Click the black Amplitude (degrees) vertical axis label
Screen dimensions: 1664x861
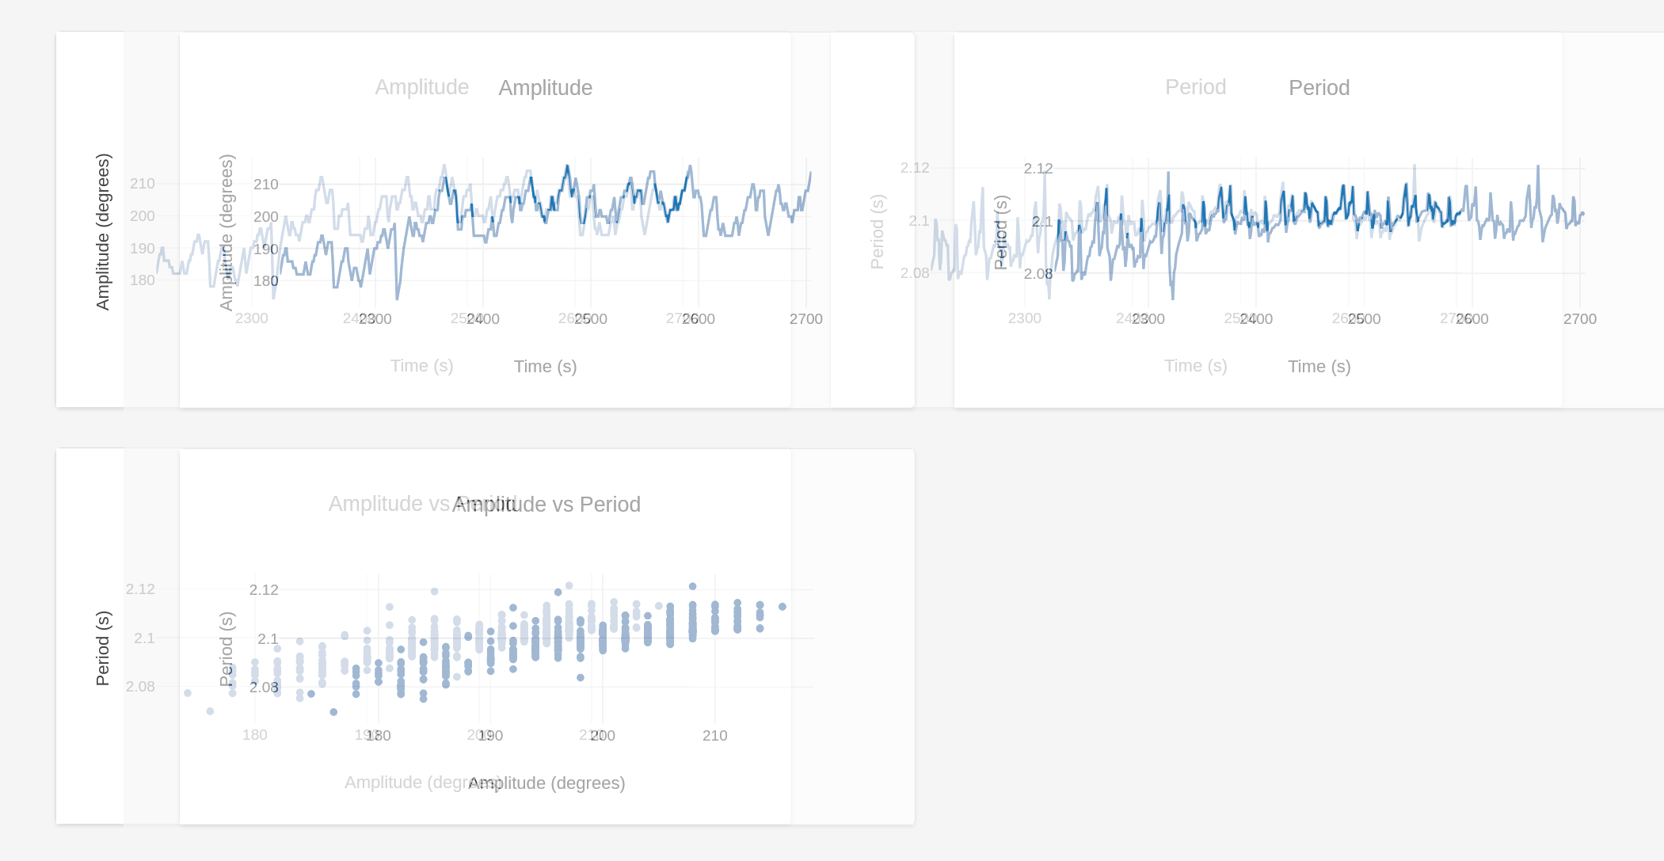[103, 231]
